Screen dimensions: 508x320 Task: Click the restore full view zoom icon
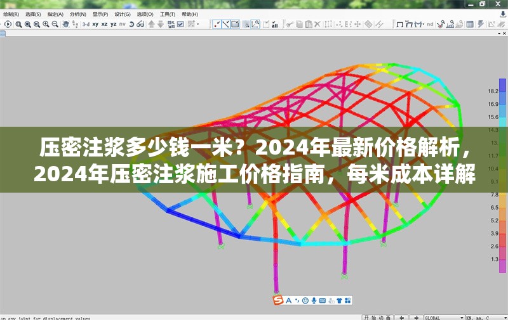point(28,24)
